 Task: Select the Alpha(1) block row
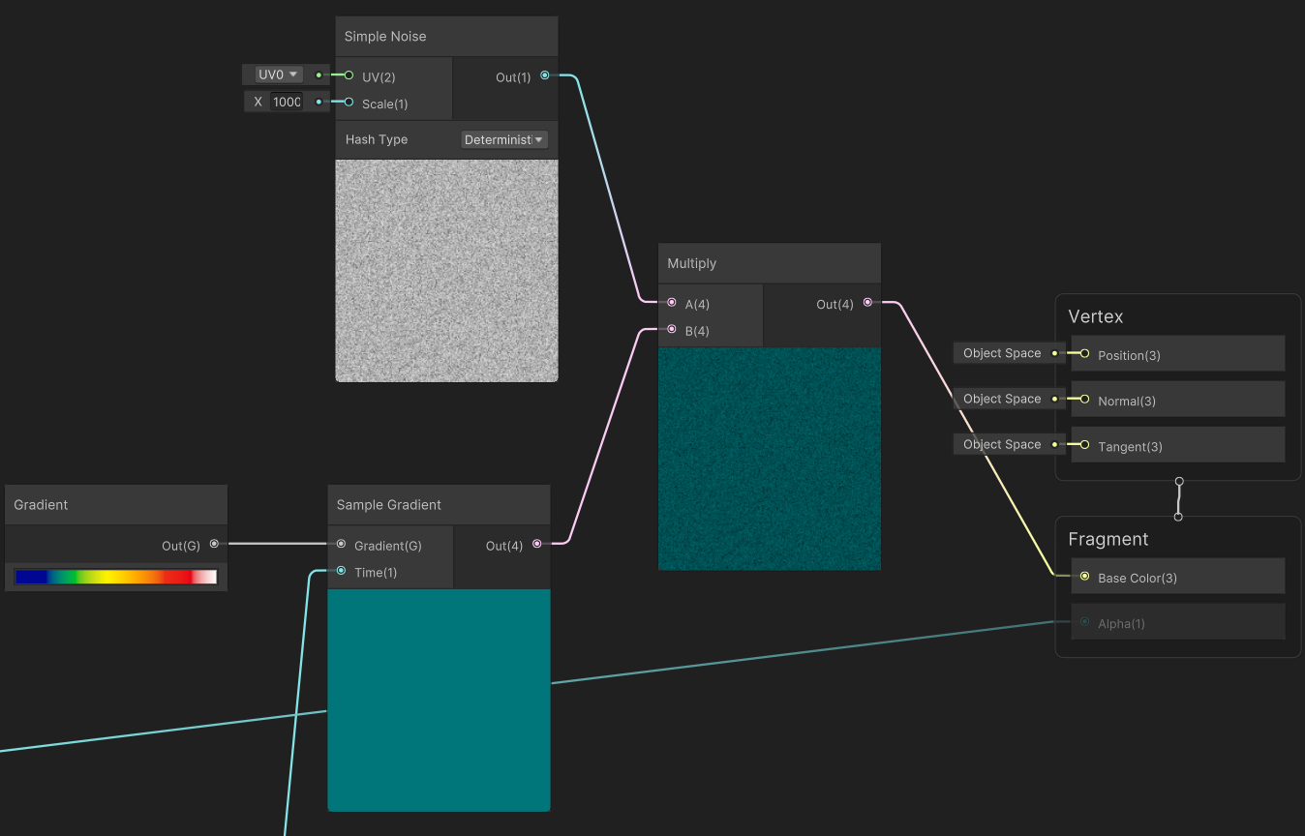tap(1178, 622)
